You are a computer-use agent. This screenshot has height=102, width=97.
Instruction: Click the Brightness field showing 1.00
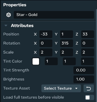click(x=84, y=79)
